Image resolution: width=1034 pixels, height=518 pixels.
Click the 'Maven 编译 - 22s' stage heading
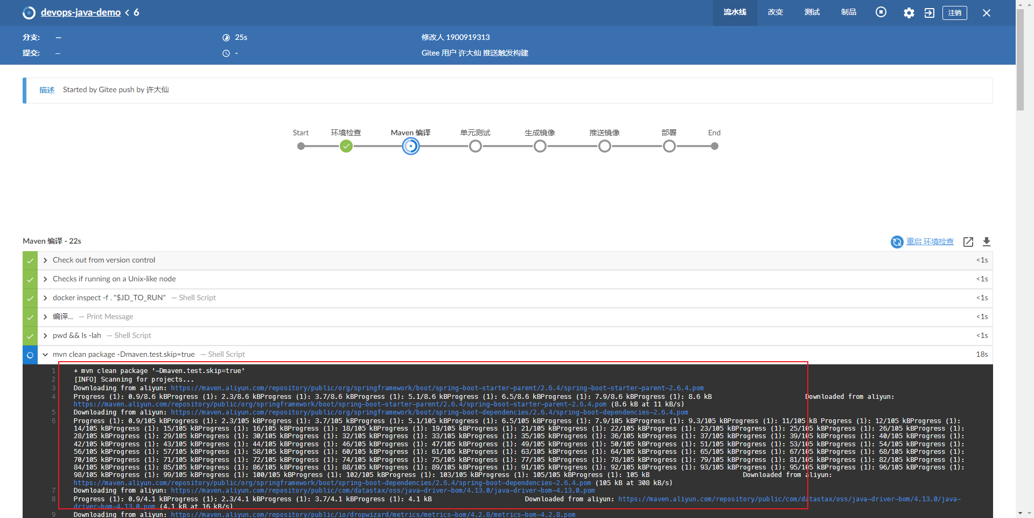point(52,241)
